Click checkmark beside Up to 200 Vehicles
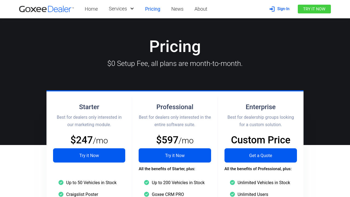 click(x=147, y=182)
